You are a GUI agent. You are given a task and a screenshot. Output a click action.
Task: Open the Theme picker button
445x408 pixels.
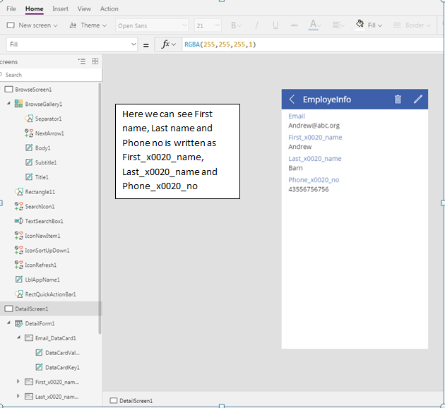pos(88,25)
